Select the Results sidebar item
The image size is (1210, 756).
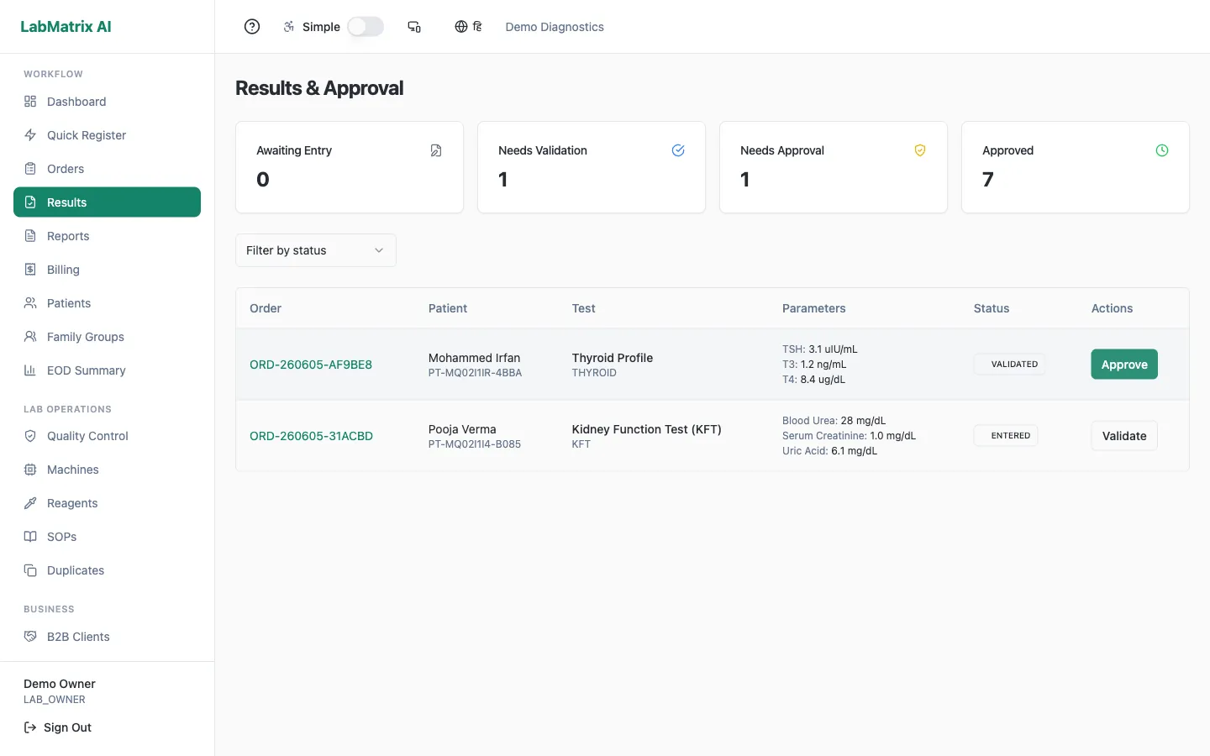click(107, 202)
